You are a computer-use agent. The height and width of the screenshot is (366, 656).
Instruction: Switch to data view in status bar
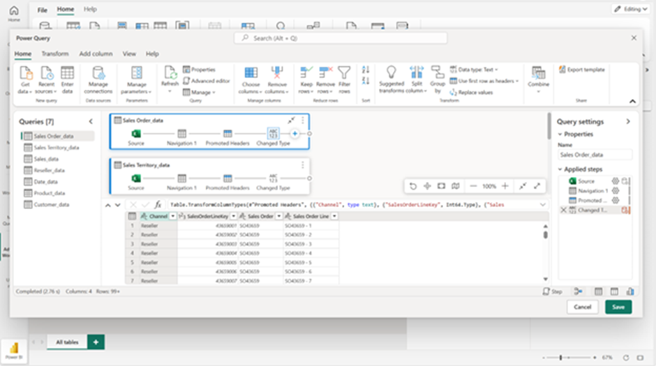[x=599, y=291]
